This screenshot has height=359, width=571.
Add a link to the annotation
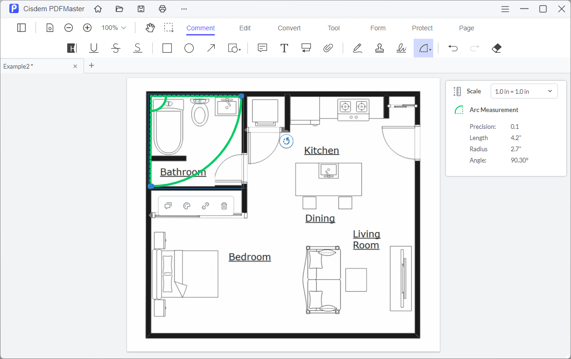(x=205, y=206)
